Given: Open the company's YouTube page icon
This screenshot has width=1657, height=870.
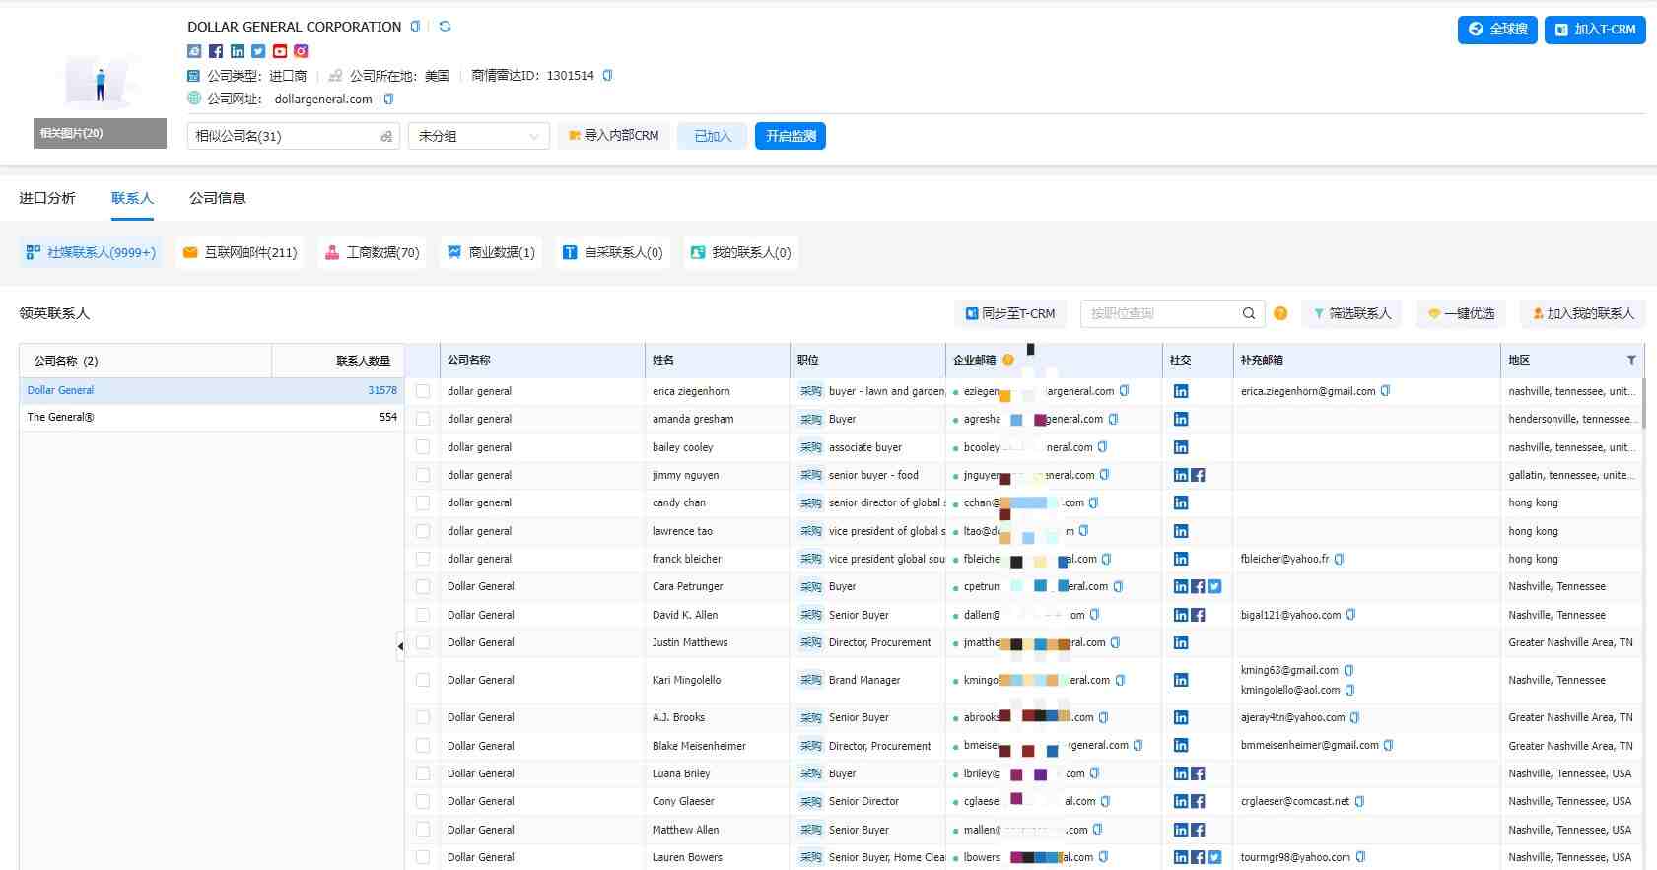Looking at the screenshot, I should click(x=280, y=51).
